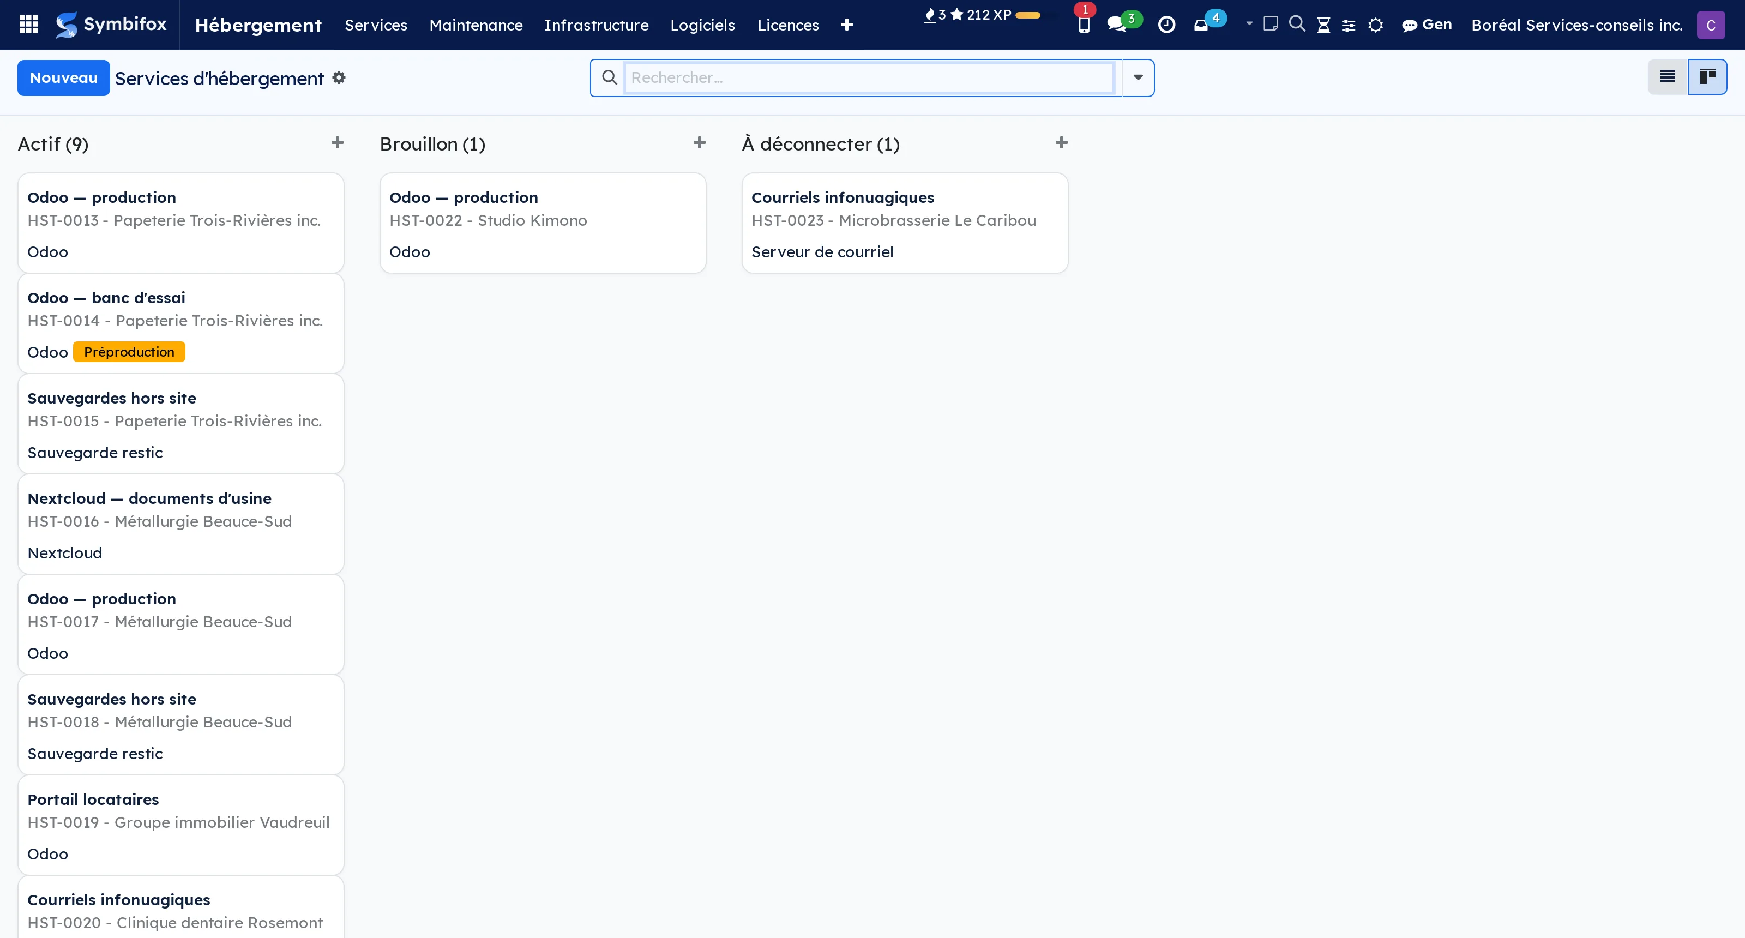Open the Maintenance menu
1745x938 pixels.
[476, 25]
